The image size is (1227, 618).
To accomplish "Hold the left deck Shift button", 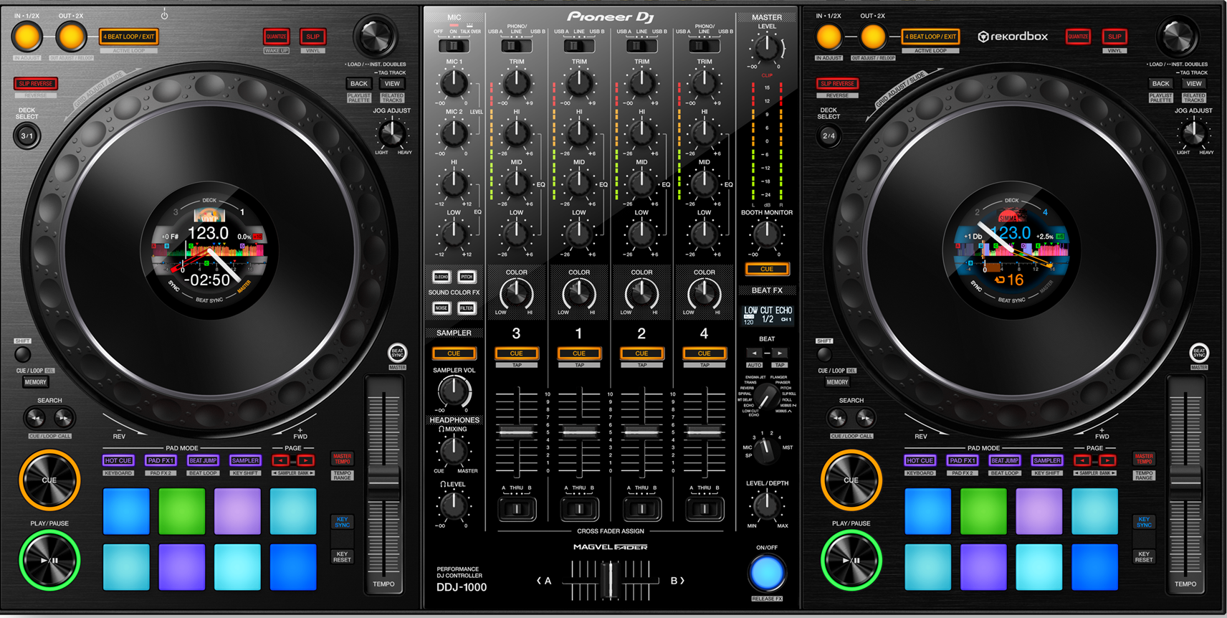I will [23, 353].
